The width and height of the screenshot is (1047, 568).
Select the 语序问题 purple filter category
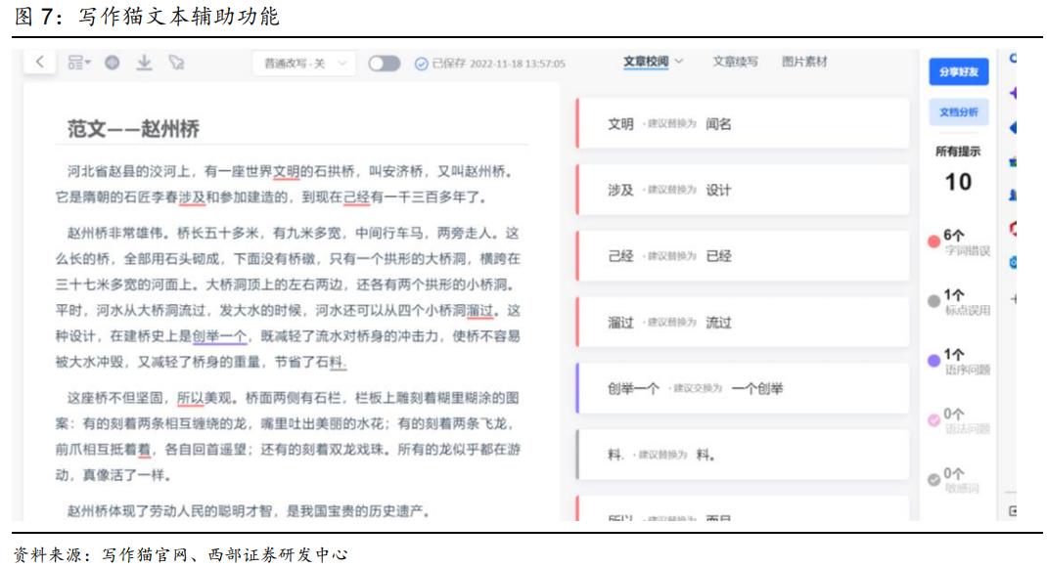tap(950, 360)
